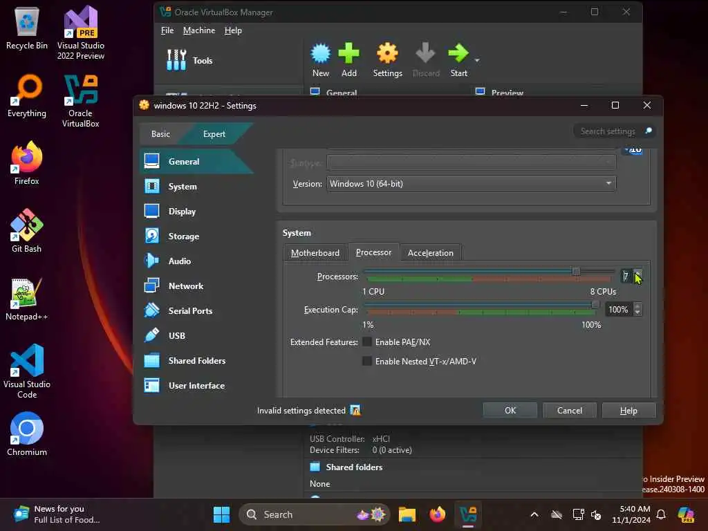The width and height of the screenshot is (708, 531).
Task: Open the User Interface settings category
Action: 196,384
